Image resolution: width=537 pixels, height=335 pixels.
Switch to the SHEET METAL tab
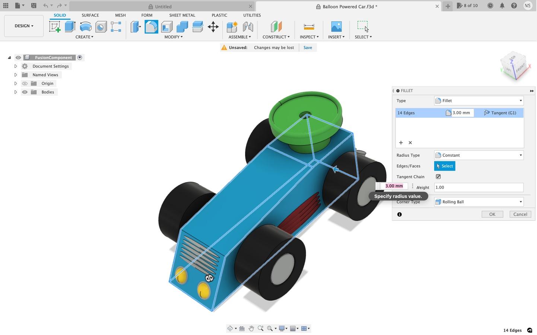(x=182, y=15)
